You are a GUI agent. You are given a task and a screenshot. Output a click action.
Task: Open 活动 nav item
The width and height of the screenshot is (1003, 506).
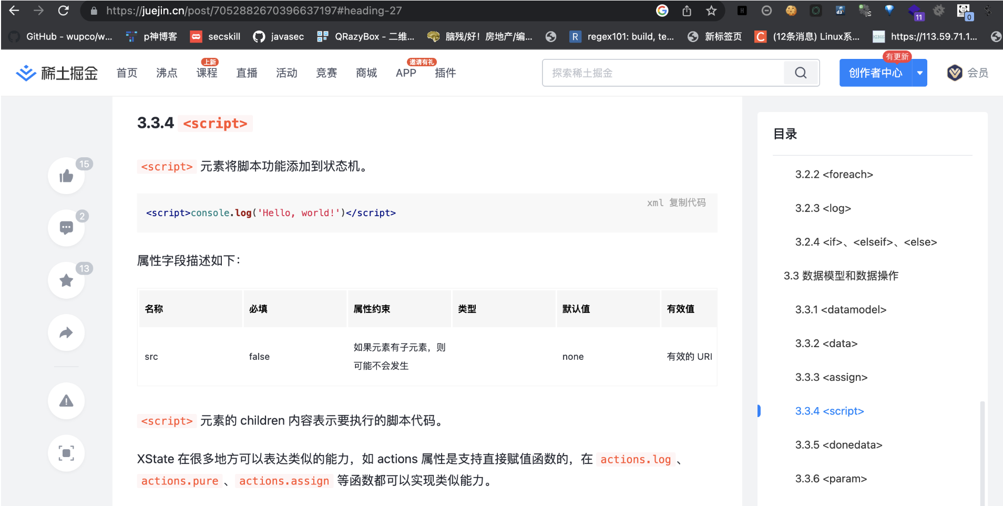pos(287,73)
